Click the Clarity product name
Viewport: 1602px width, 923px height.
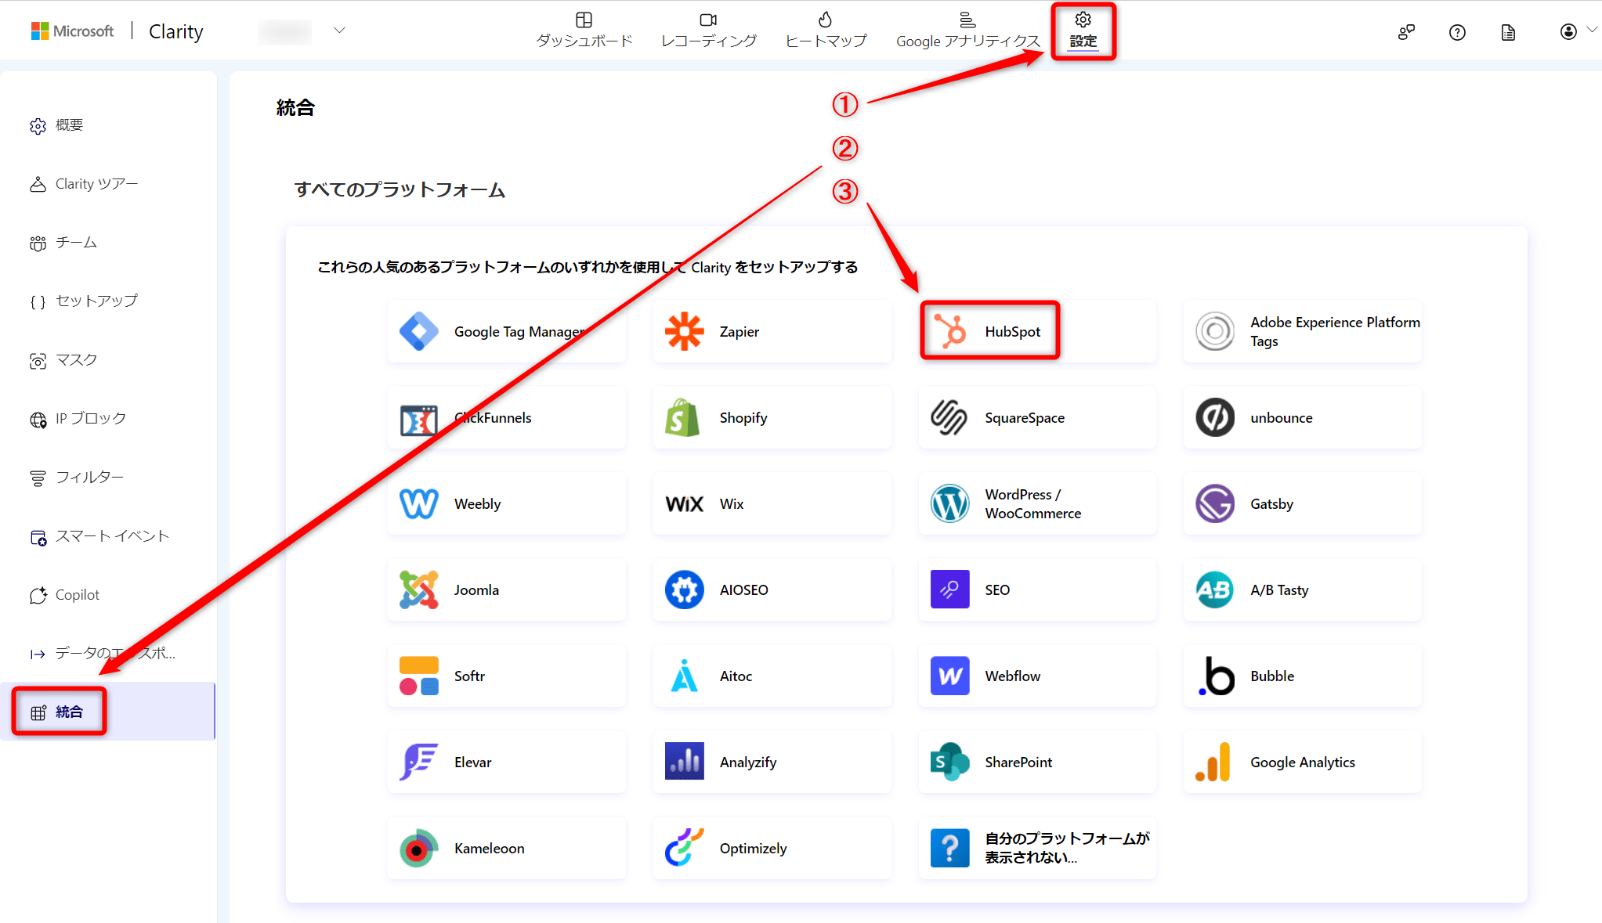(175, 31)
